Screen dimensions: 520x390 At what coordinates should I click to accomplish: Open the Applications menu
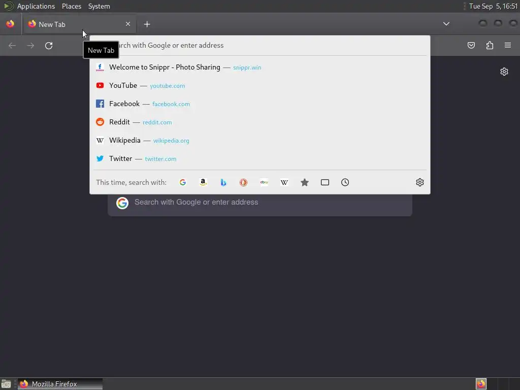click(36, 6)
